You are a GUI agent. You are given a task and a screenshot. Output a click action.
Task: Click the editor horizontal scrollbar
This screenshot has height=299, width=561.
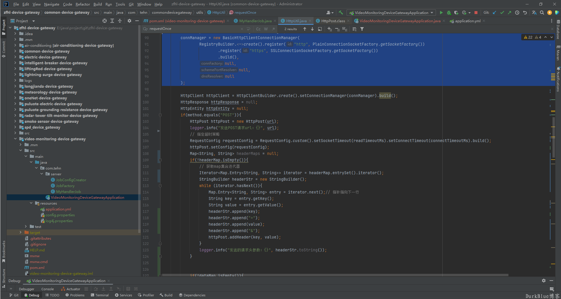335,275
